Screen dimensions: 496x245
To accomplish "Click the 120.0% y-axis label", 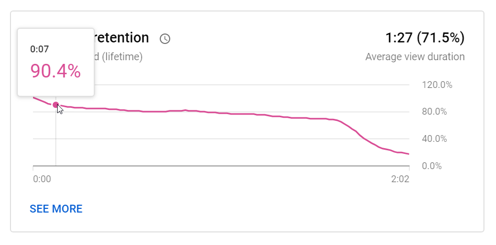I will tap(437, 85).
